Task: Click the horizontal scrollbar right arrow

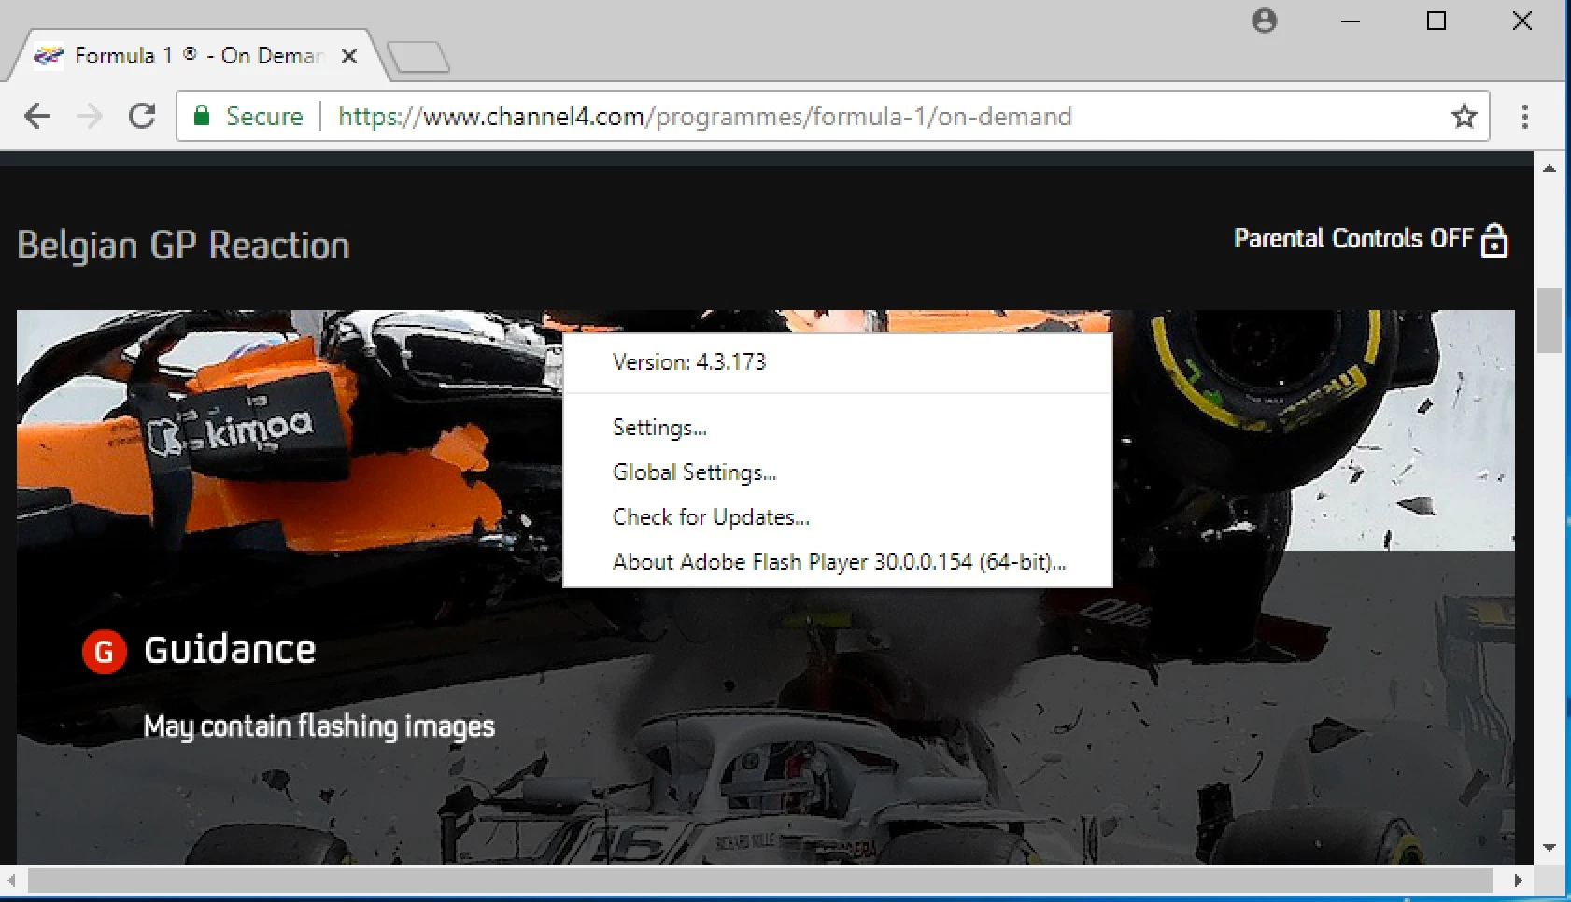Action: point(1518,880)
